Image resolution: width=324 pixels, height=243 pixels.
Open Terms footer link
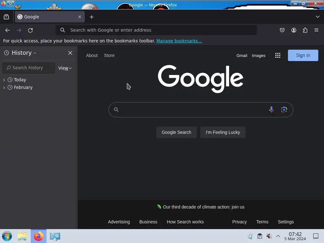[x=262, y=222]
